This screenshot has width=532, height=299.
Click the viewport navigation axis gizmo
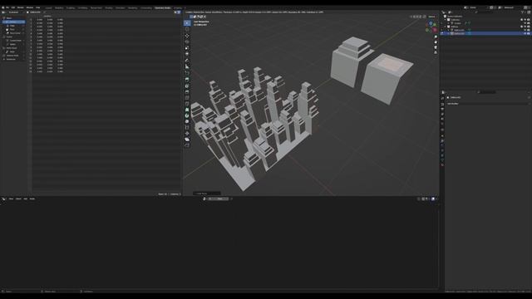431,27
